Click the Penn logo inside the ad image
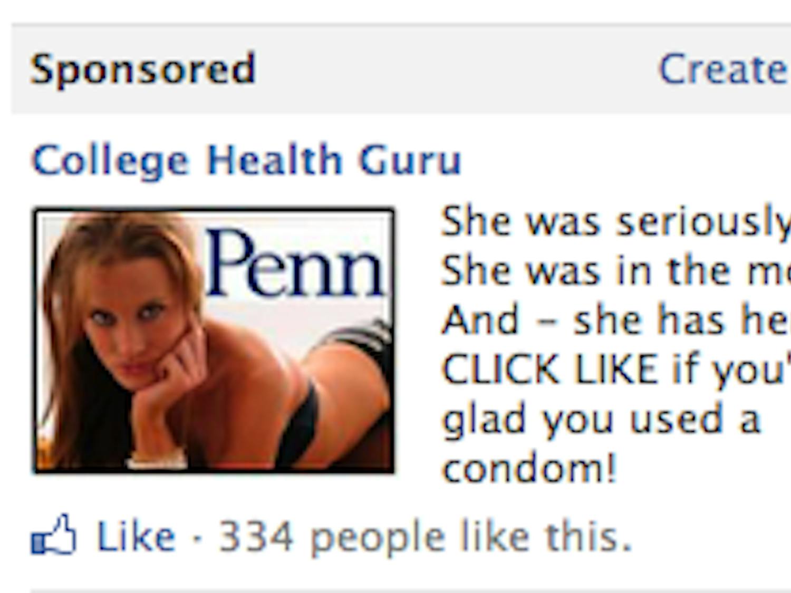This screenshot has width=791, height=593. (295, 264)
